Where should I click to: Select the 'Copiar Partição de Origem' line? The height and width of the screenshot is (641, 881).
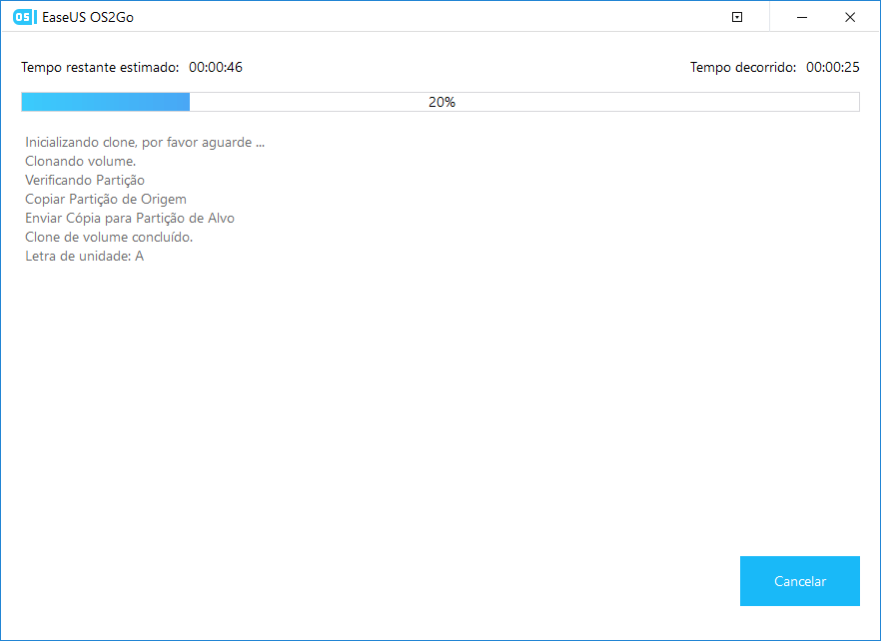(x=106, y=200)
